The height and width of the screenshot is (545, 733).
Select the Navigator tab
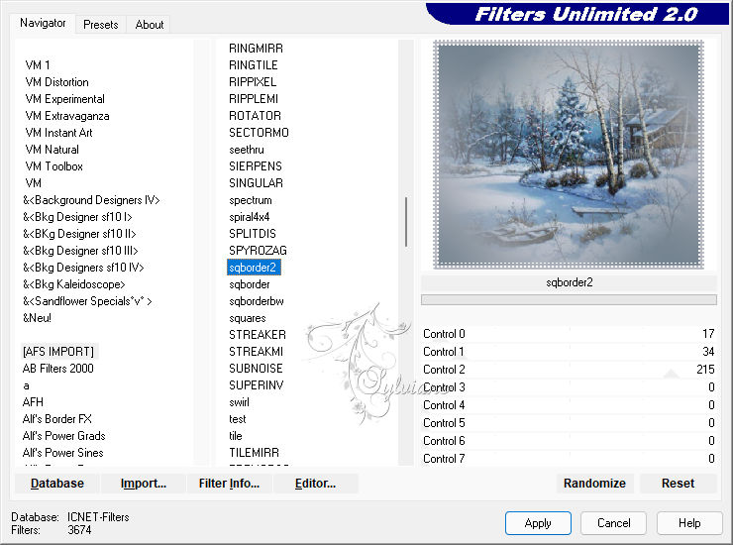43,23
